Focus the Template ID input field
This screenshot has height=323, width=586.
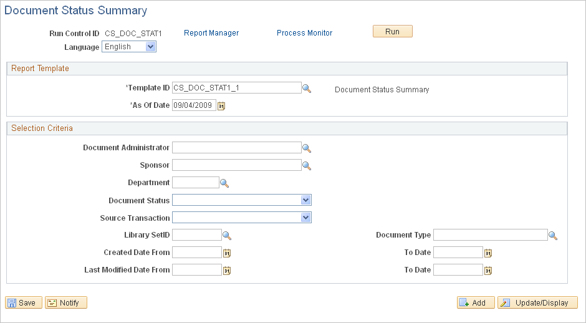click(236, 88)
